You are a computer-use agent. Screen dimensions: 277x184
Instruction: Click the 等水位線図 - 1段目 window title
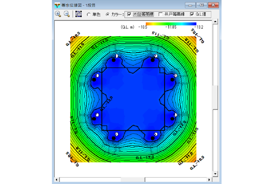click(x=78, y=5)
